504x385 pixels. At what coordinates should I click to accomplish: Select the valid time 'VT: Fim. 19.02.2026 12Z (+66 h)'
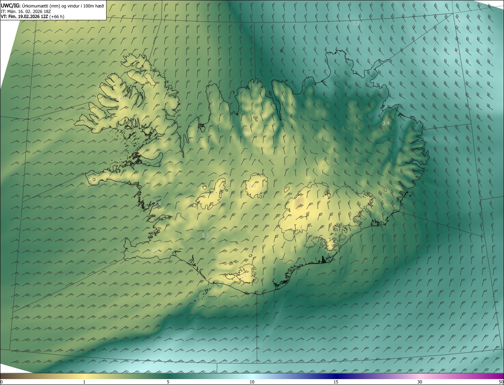click(x=32, y=17)
